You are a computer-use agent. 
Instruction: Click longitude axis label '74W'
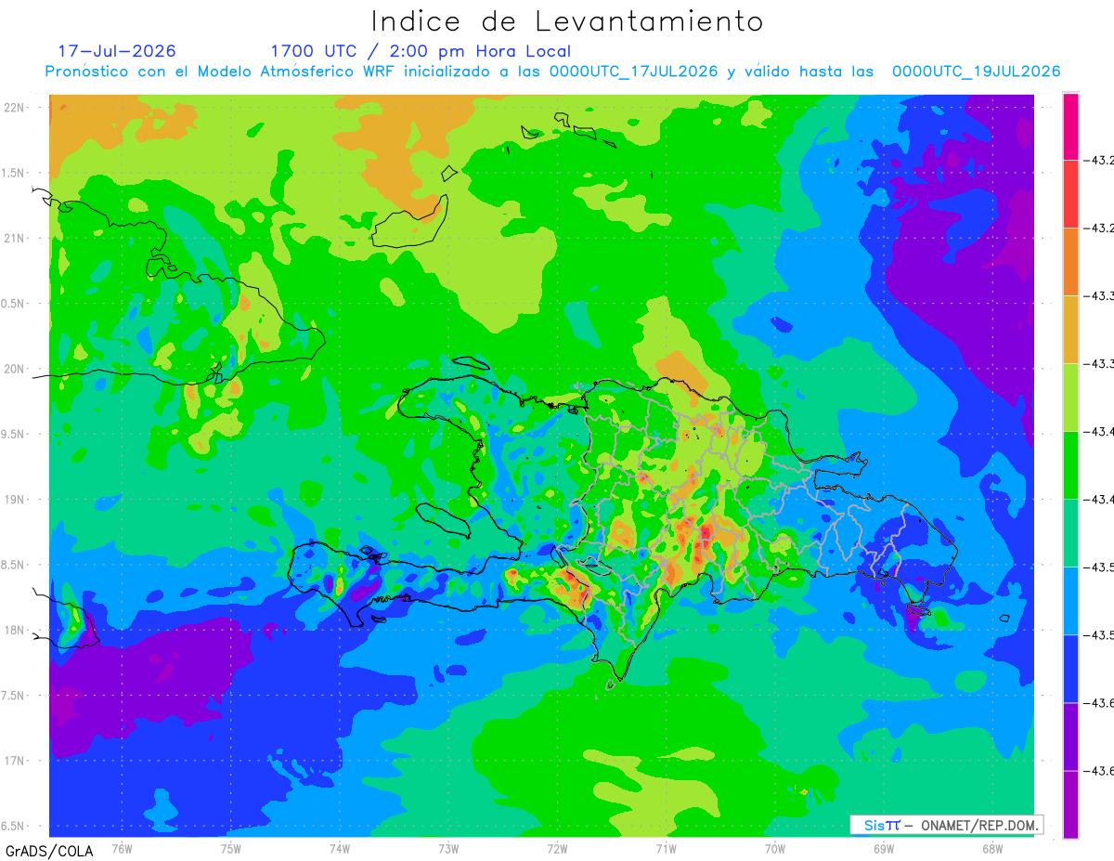[x=340, y=849]
